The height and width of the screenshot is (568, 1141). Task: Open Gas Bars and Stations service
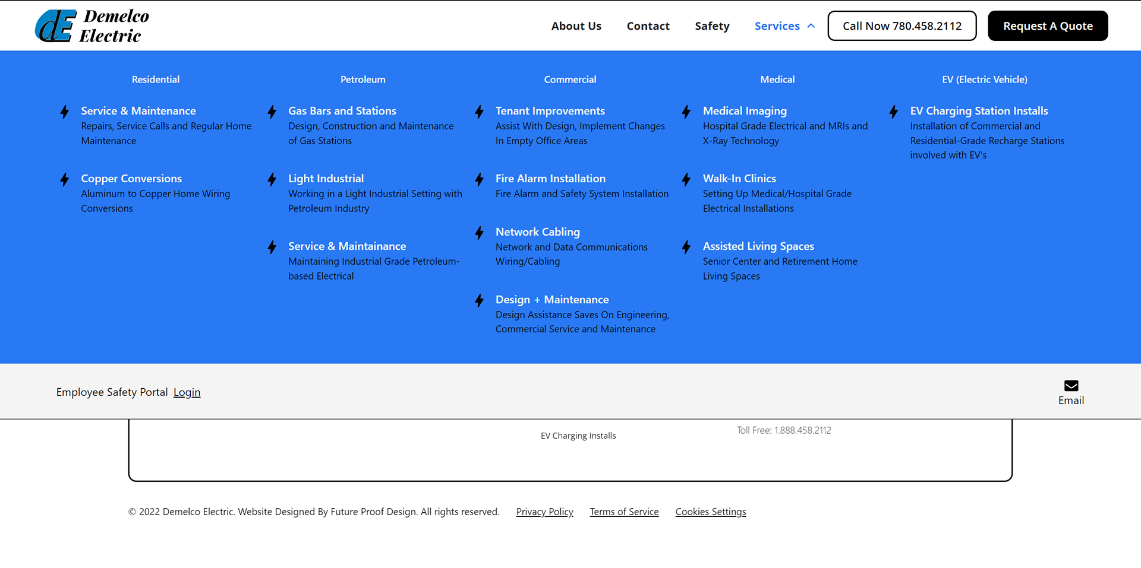342,111
